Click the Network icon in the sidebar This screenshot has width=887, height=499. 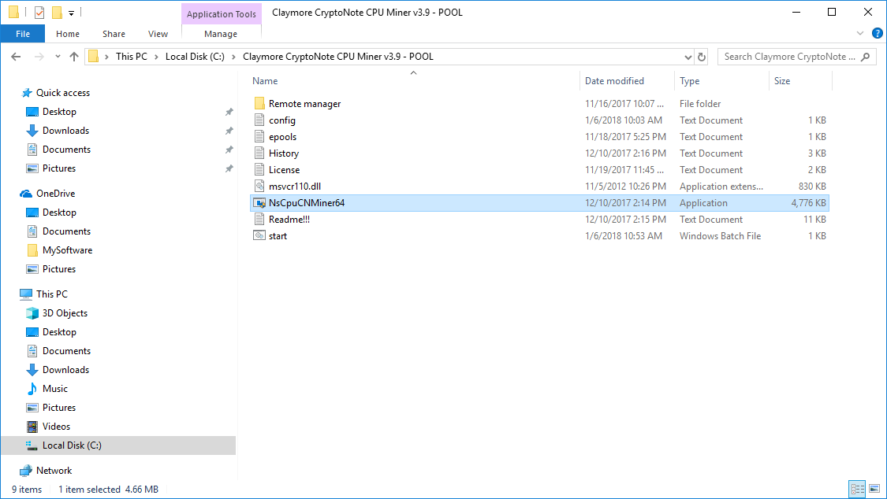point(26,471)
